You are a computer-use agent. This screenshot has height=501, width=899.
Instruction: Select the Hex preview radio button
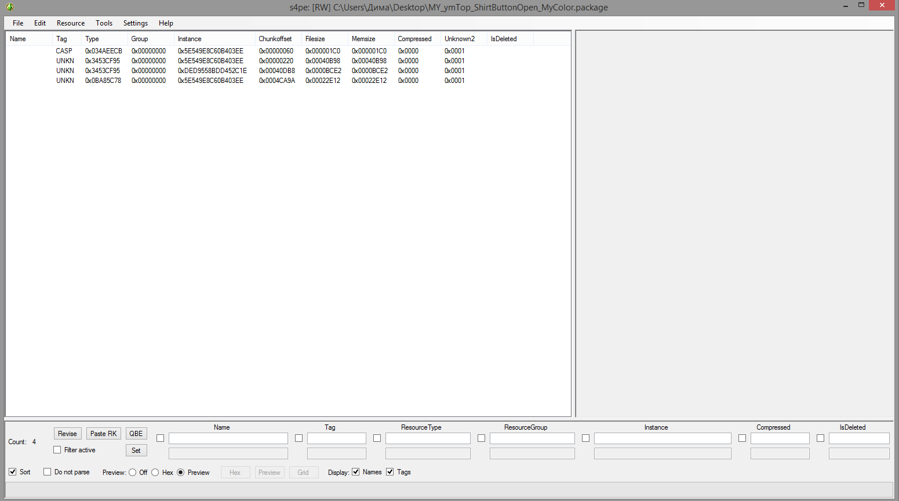coord(155,473)
